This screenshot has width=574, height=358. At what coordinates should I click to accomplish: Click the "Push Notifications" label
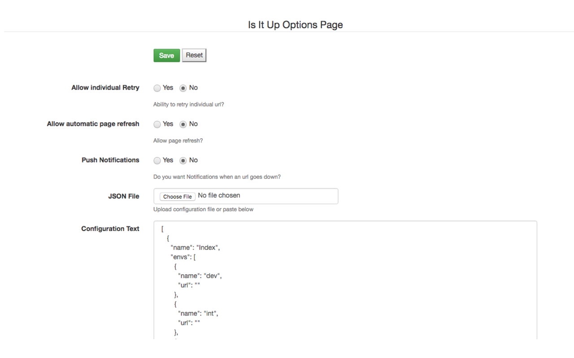pos(110,160)
